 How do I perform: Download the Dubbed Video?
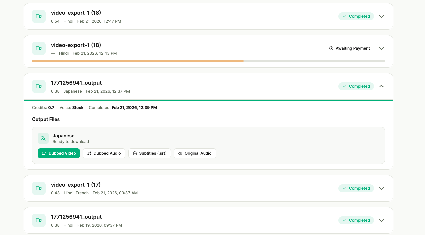click(x=59, y=153)
